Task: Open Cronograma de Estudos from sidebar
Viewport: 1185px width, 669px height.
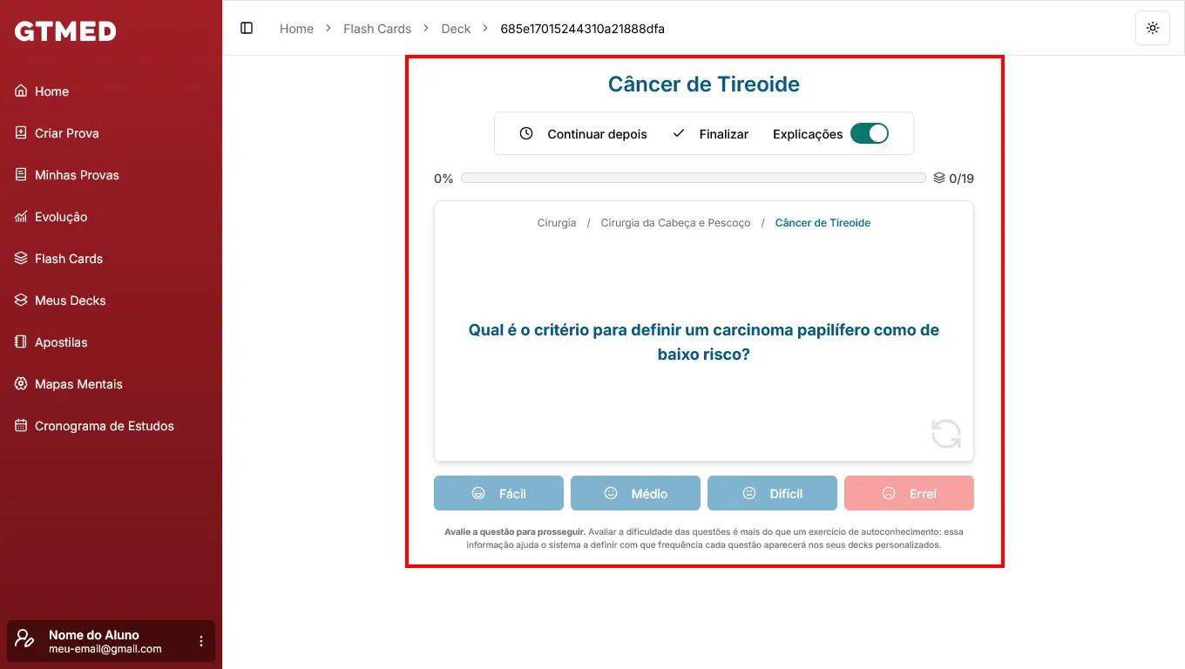Action: click(x=104, y=426)
